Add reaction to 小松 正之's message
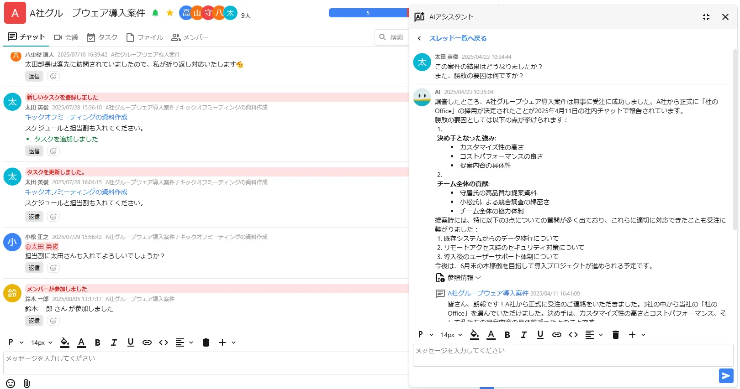The width and height of the screenshot is (740, 389). pyautogui.click(x=53, y=268)
